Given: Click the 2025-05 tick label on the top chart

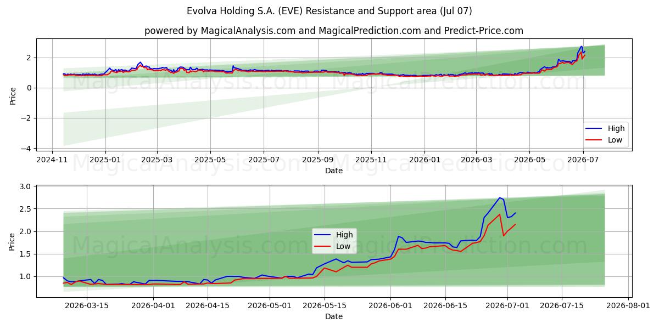Looking at the screenshot, I should [210, 160].
